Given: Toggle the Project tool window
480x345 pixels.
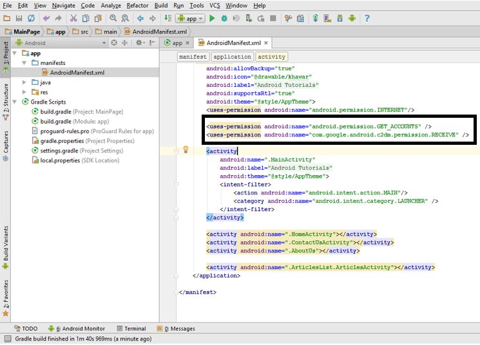Looking at the screenshot, I should [x=6, y=58].
